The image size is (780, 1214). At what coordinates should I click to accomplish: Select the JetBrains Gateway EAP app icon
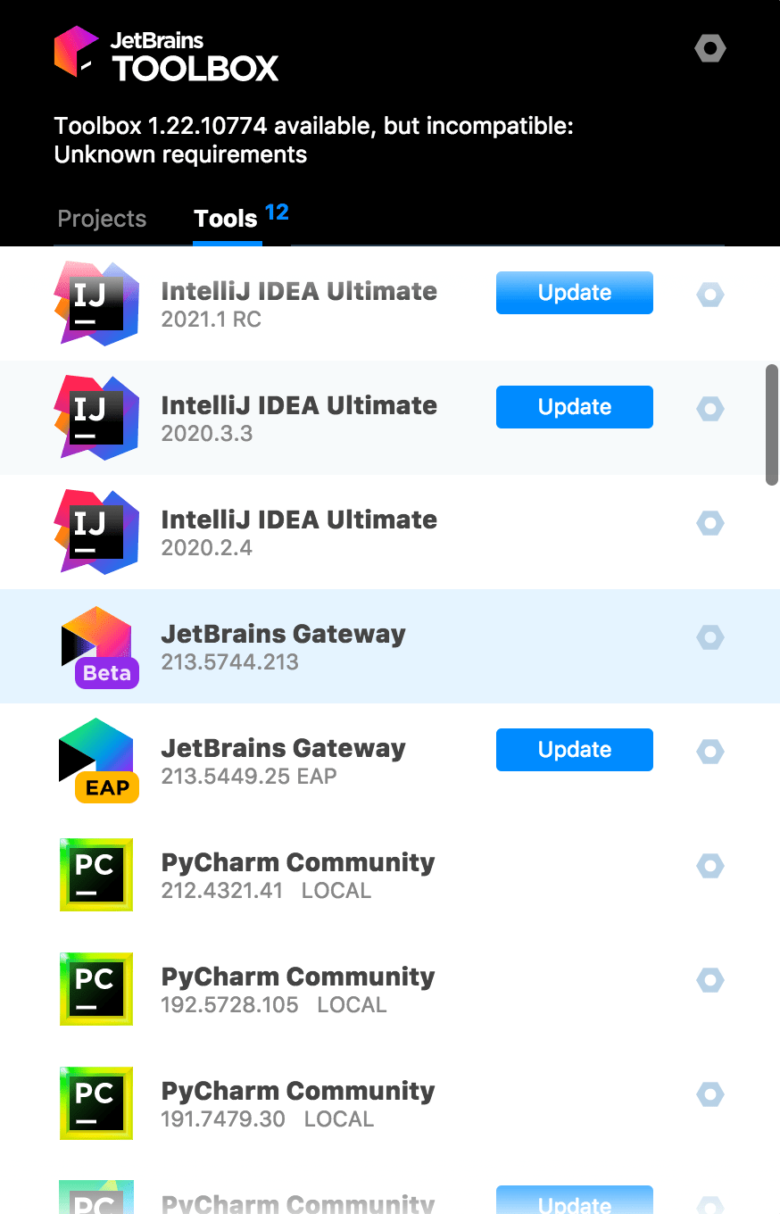pyautogui.click(x=98, y=760)
